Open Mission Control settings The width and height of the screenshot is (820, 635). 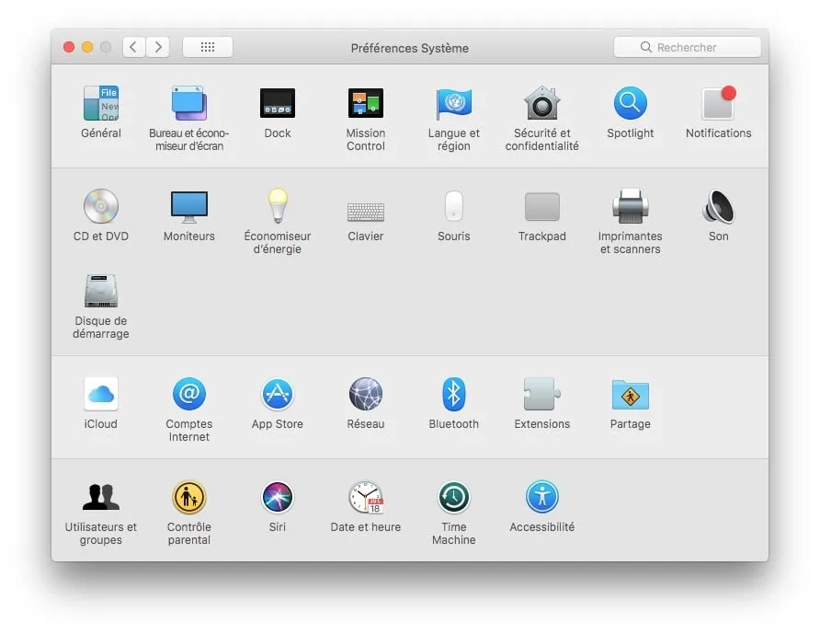pyautogui.click(x=366, y=103)
